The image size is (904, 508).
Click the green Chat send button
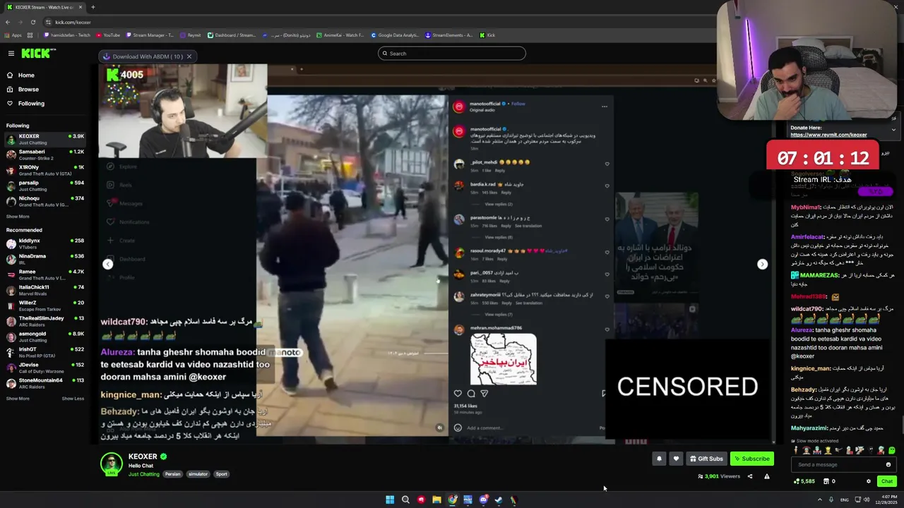(887, 481)
